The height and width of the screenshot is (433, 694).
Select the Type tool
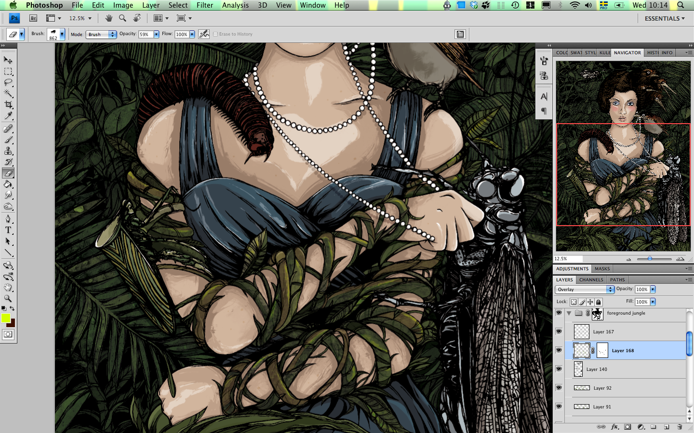(8, 230)
